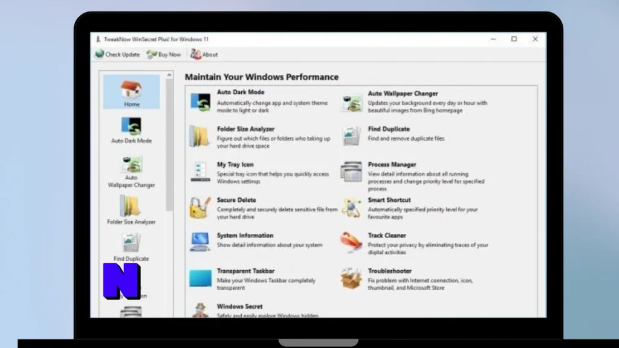Click the Auto Wallpaper Changer icon in main panel
Screen dimensions: 619x348
(x=351, y=103)
